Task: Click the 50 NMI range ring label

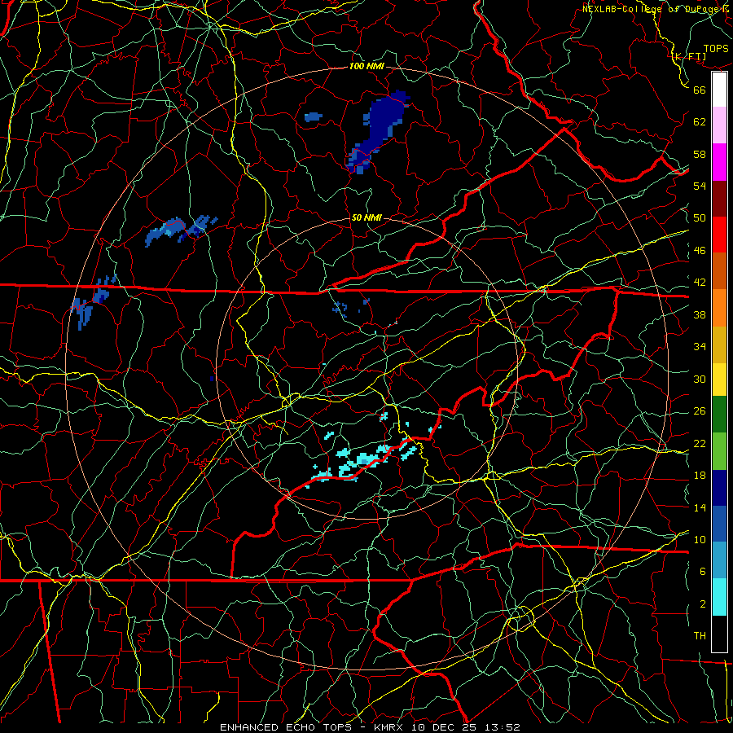Action: tap(366, 217)
